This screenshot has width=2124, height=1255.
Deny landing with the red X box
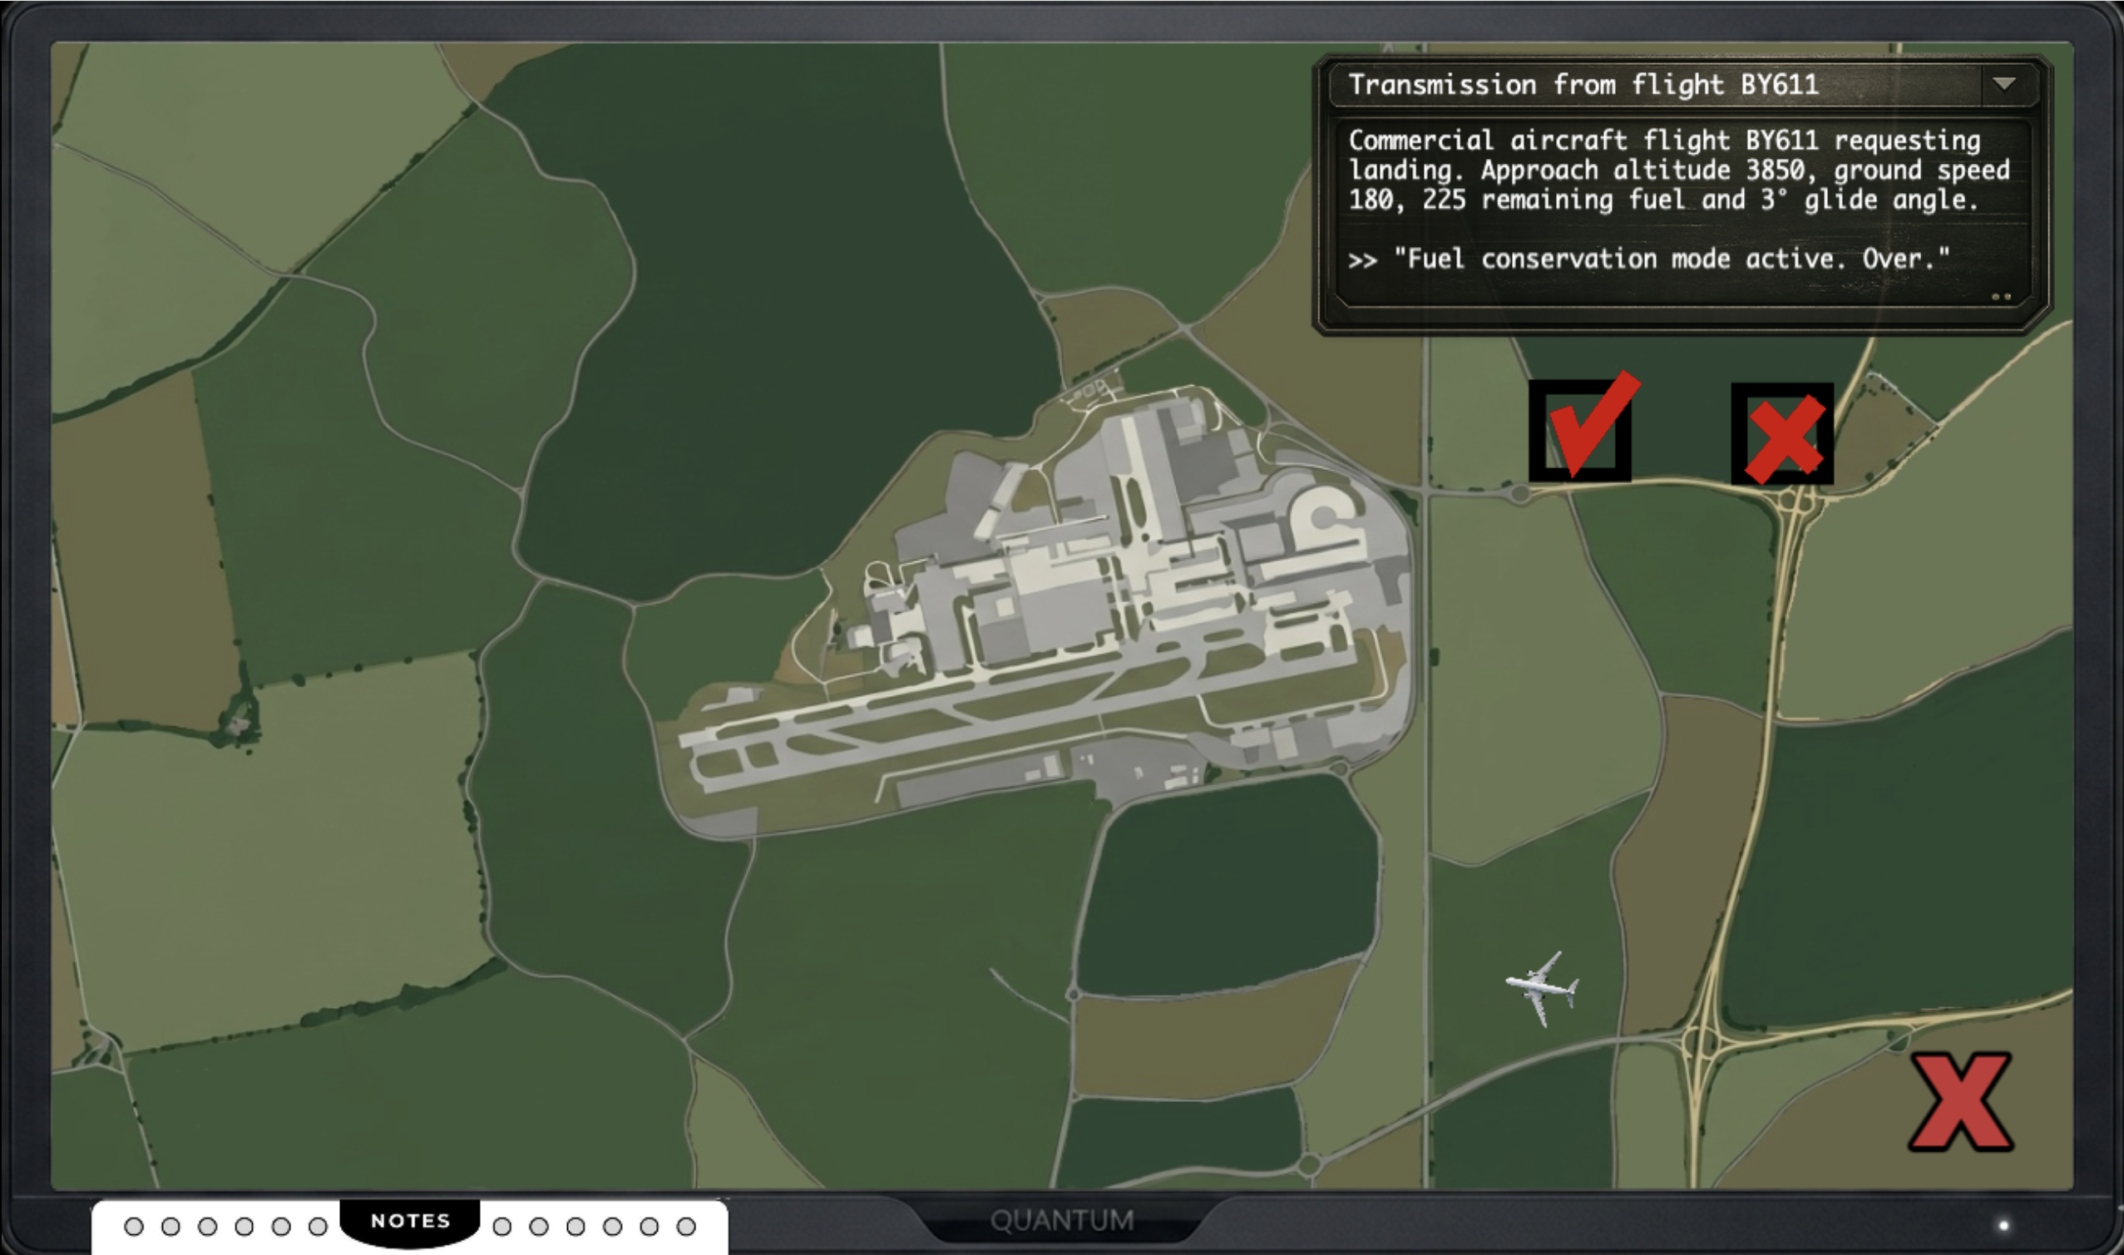pyautogui.click(x=1781, y=435)
